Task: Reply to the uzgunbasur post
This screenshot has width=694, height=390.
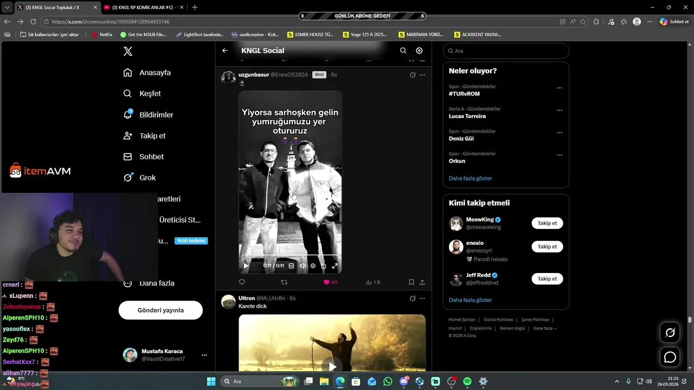Action: pyautogui.click(x=242, y=282)
